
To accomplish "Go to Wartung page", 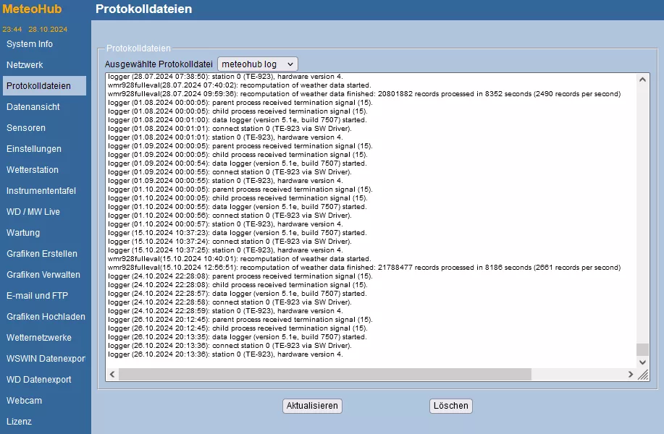I will 23,233.
